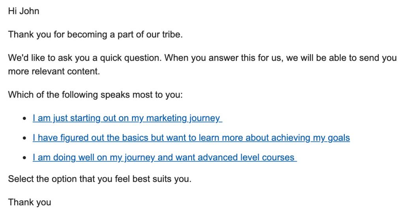Click the bullet before 'I have figured out'
The image size is (404, 217).
[x=24, y=138]
